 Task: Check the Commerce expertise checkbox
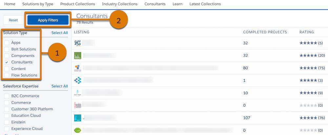pos(7,103)
